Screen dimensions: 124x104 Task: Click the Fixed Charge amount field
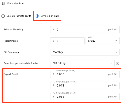(x=67, y=41)
